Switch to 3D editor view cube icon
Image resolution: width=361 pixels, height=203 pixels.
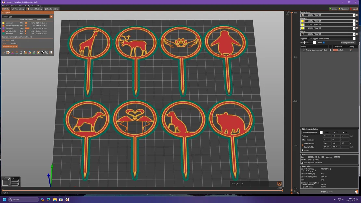click(x=6, y=182)
